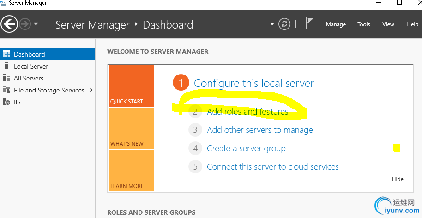The height and width of the screenshot is (218, 422).
Task: Click the step 4 number circle
Action: (195, 148)
